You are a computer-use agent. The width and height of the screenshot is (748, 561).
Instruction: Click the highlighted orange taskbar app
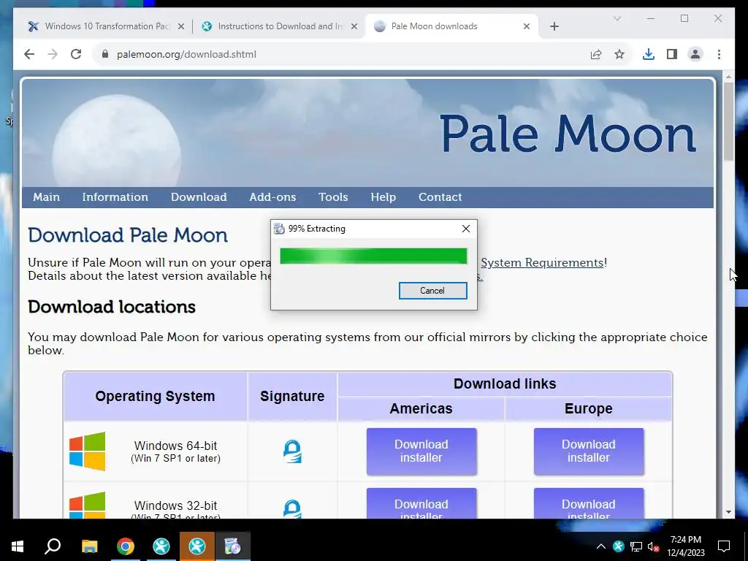click(x=197, y=546)
